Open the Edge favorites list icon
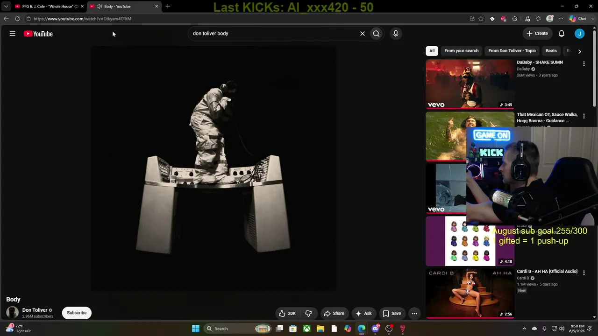The height and width of the screenshot is (336, 598). click(539, 19)
